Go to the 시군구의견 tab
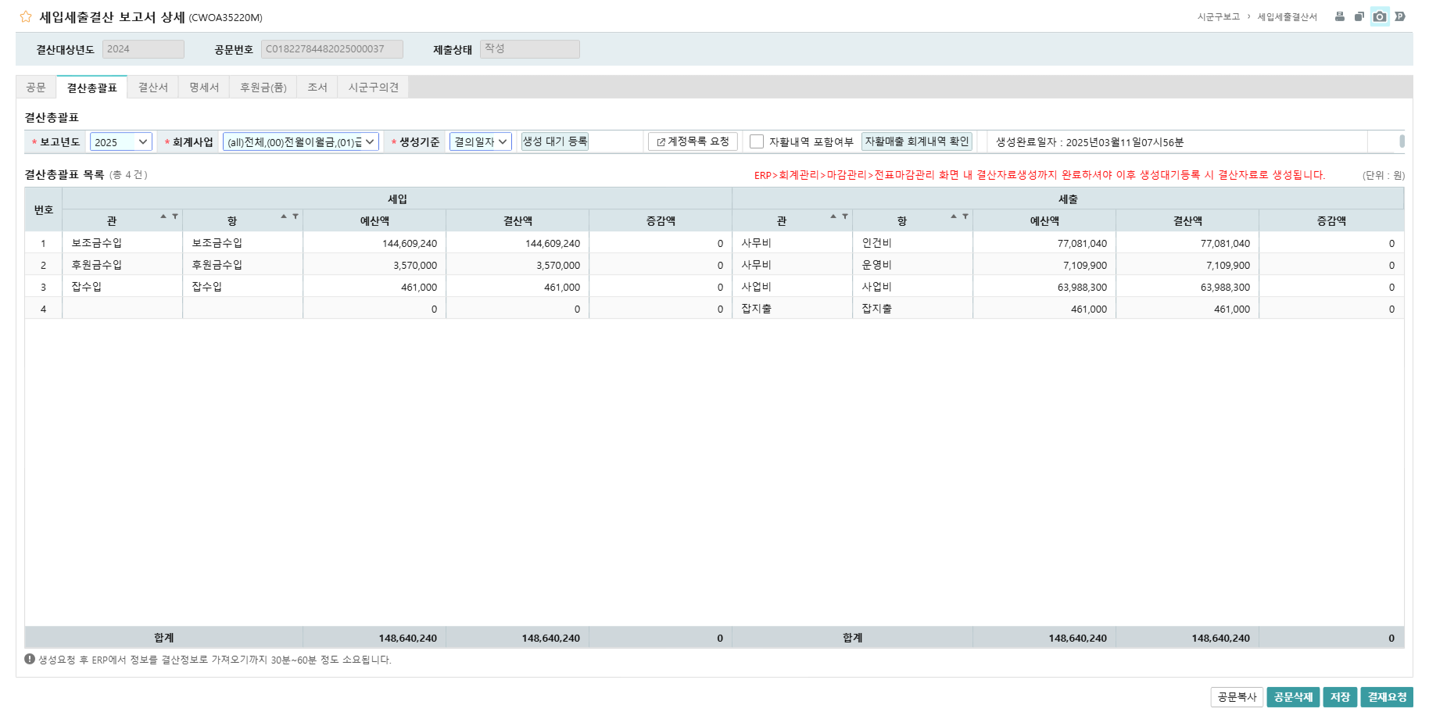 [374, 87]
